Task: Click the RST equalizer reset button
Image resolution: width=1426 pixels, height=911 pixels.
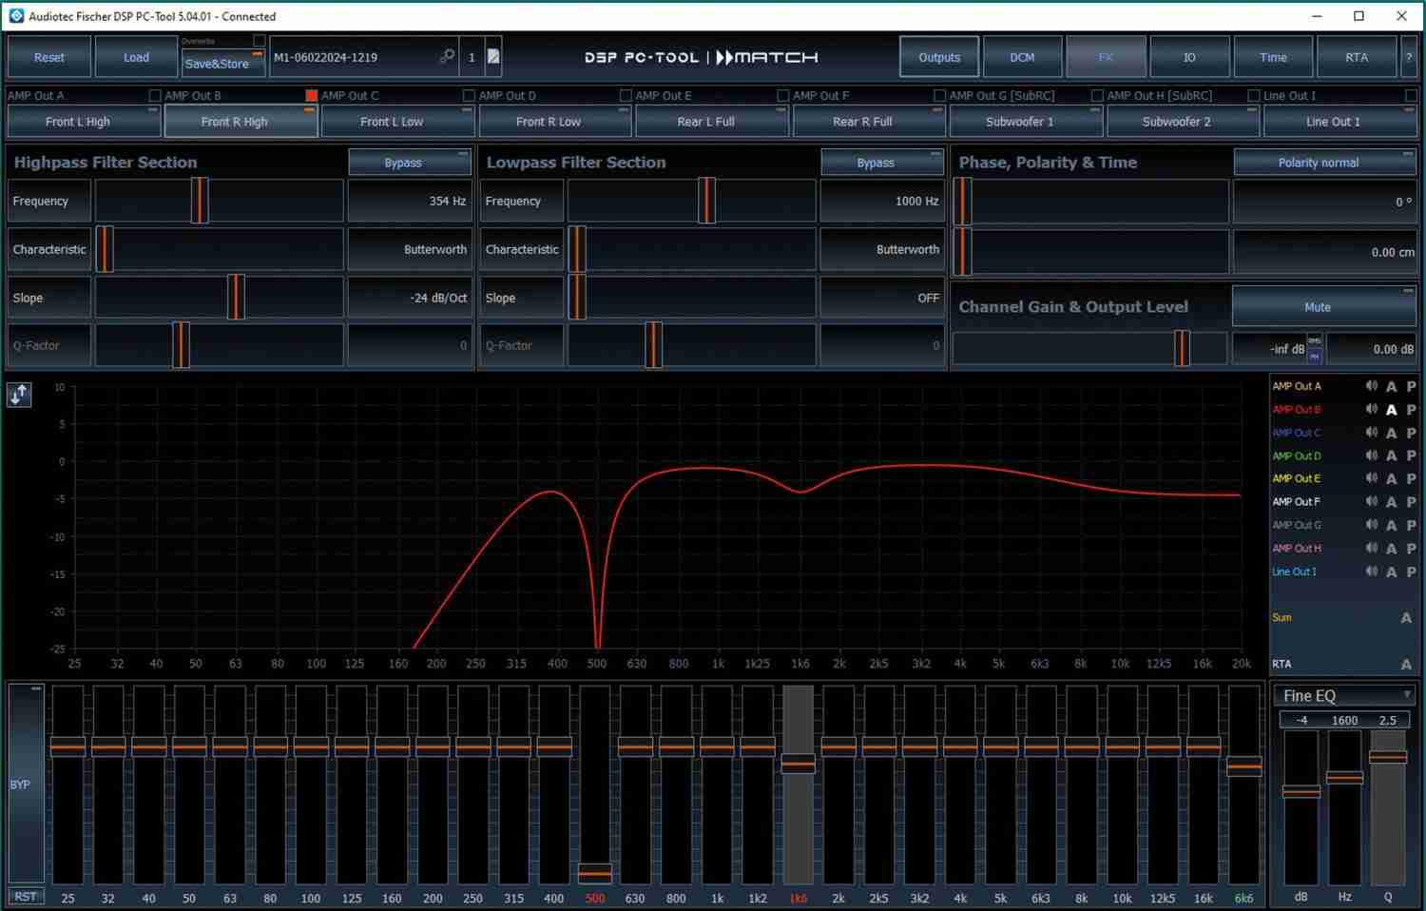Action: (x=26, y=897)
